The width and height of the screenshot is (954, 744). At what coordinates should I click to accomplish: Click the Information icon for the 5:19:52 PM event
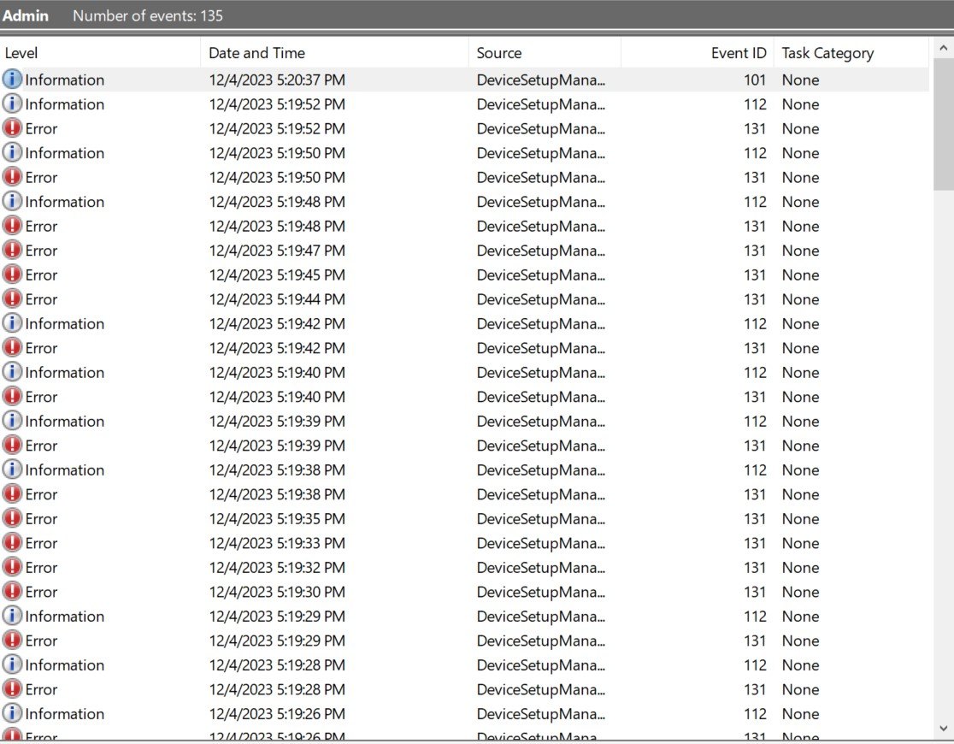[12, 103]
